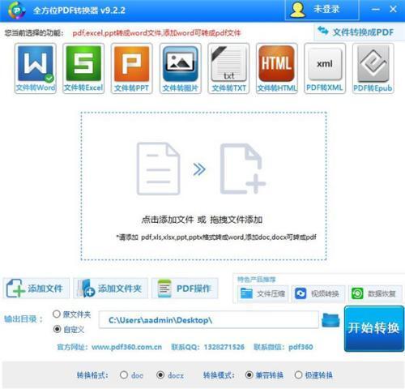
Task: Select the 文件转TXT conversion icon
Action: [228, 68]
